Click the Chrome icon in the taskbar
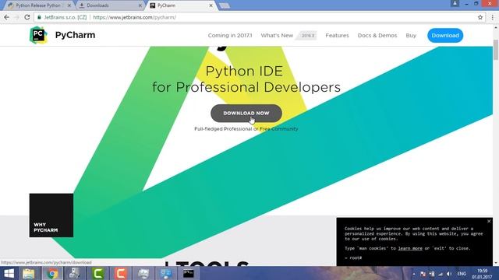499x280 pixels. (52, 274)
